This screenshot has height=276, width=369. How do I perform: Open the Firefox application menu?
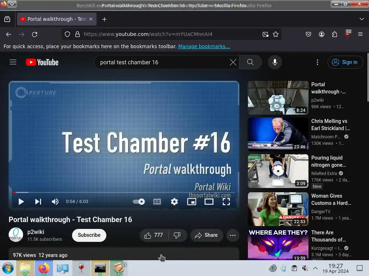click(360, 34)
